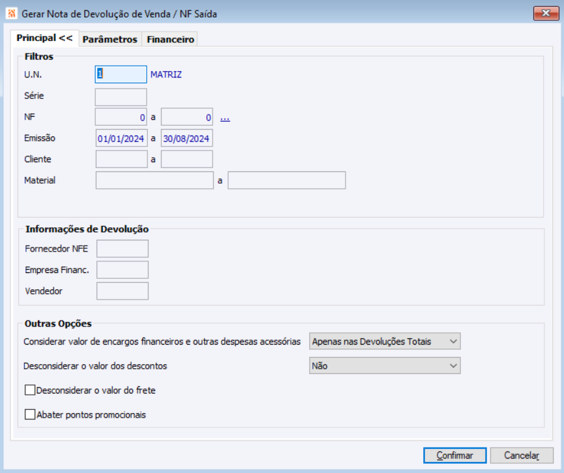Click the NF starting number field
This screenshot has width=564, height=473.
tap(121, 117)
